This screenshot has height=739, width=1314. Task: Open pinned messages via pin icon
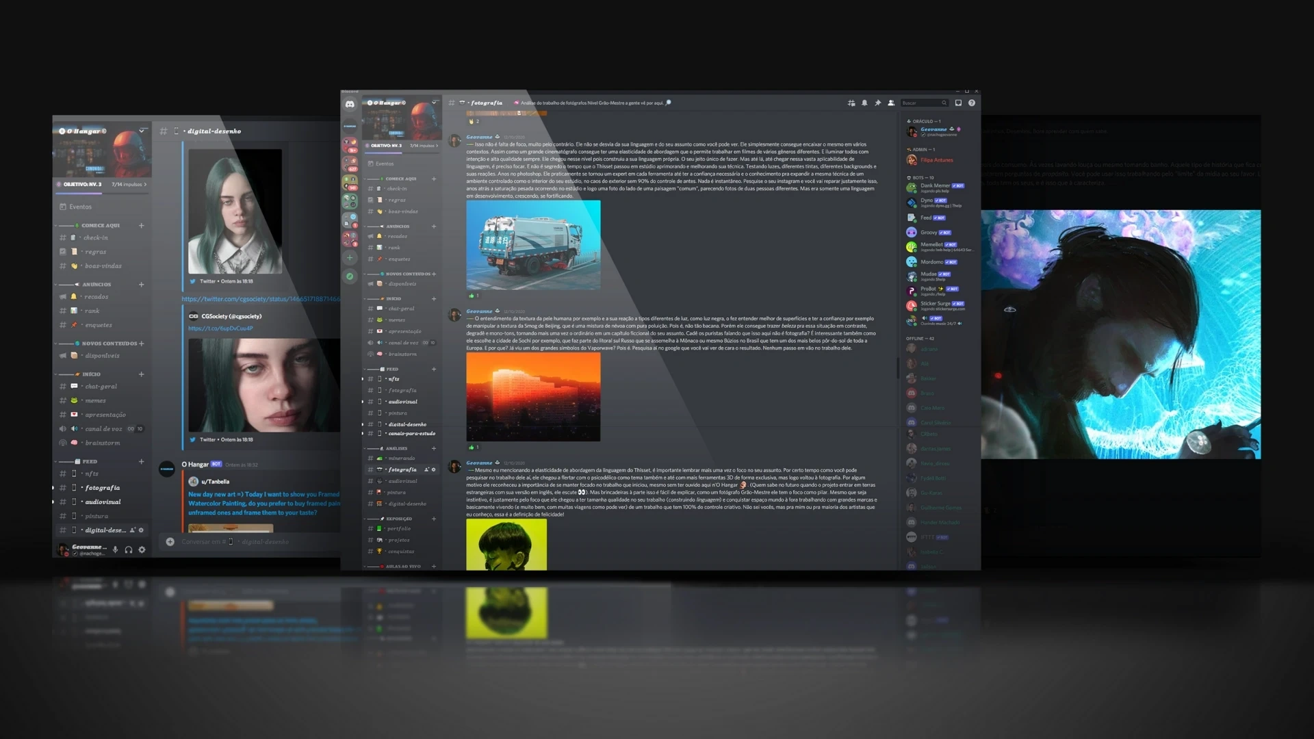click(878, 103)
